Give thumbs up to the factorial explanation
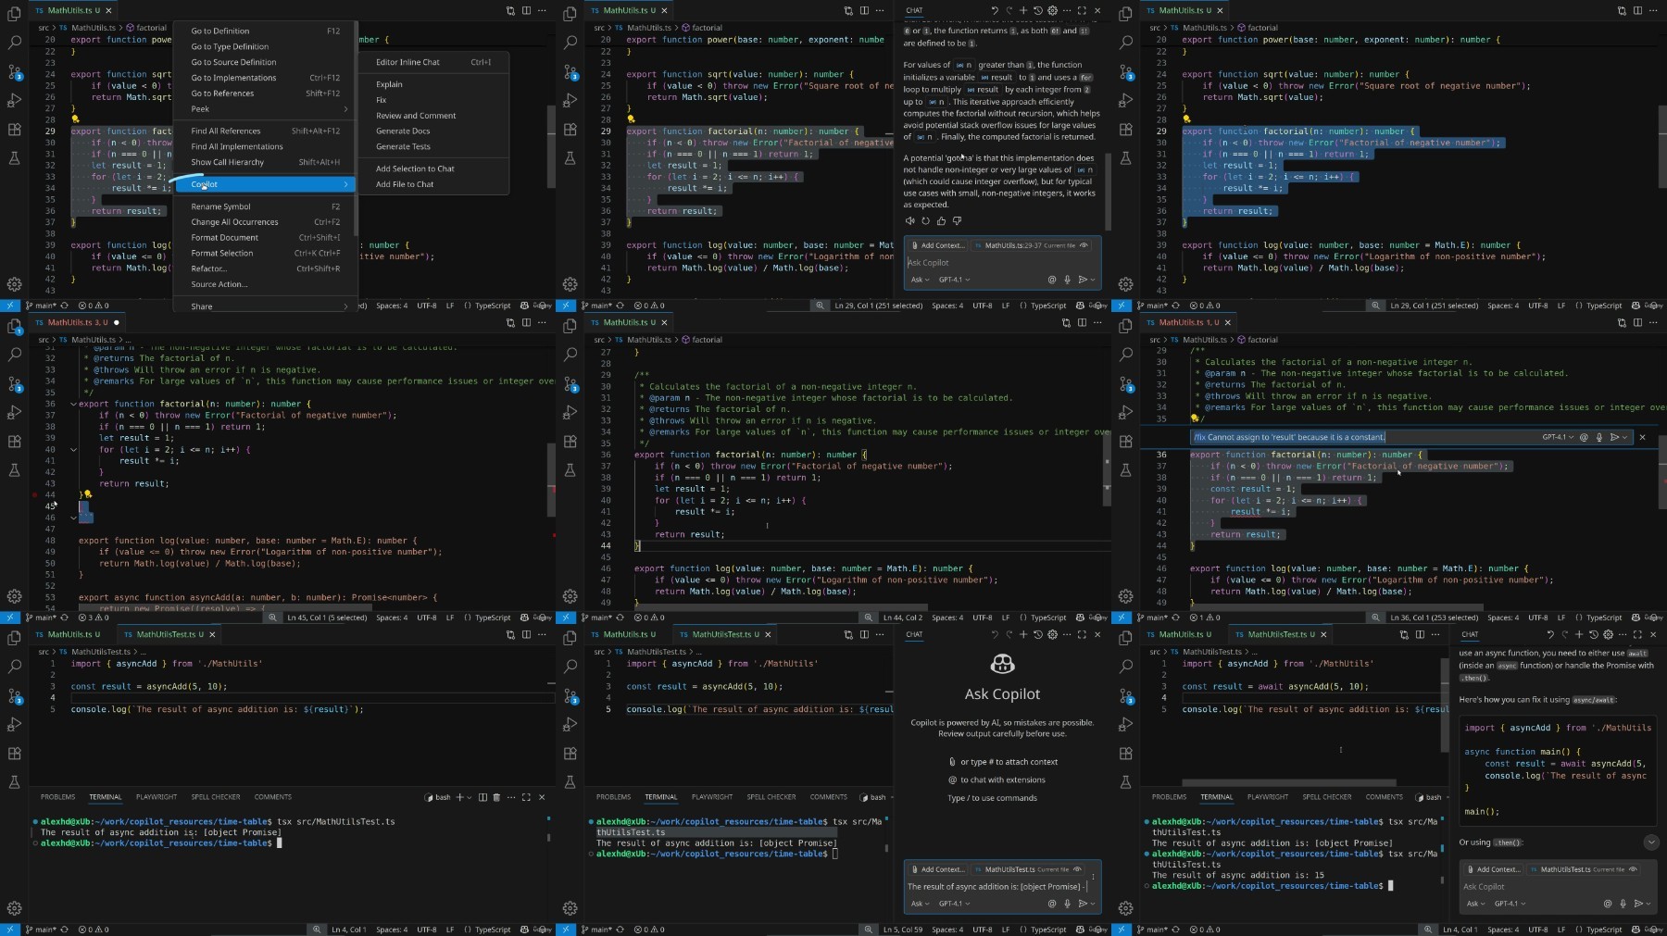Viewport: 1667px width, 936px height. tap(942, 221)
